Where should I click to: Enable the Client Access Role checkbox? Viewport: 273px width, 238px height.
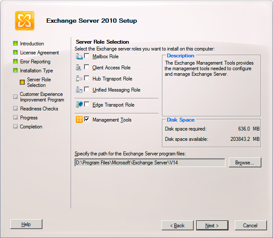coord(87,67)
